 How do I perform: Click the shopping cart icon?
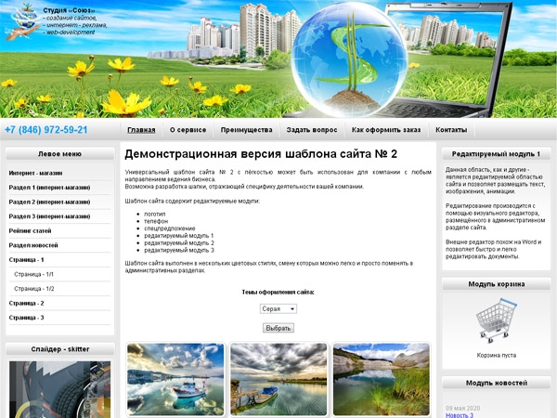(x=497, y=320)
